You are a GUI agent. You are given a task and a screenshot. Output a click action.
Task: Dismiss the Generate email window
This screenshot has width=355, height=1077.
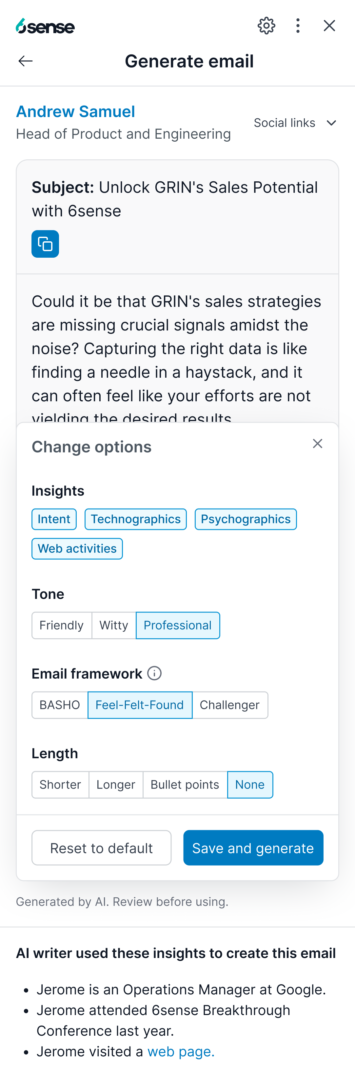click(329, 26)
